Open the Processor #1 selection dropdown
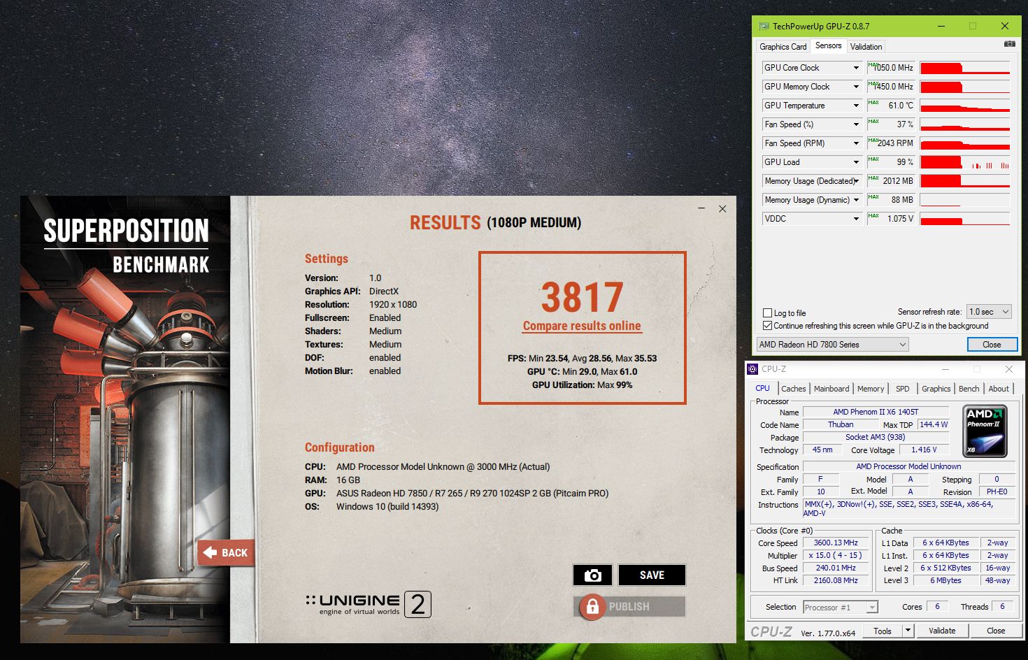The width and height of the screenshot is (1028, 660). click(841, 607)
